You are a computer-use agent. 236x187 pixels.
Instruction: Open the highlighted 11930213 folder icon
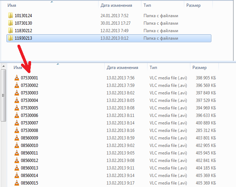coord(10,38)
